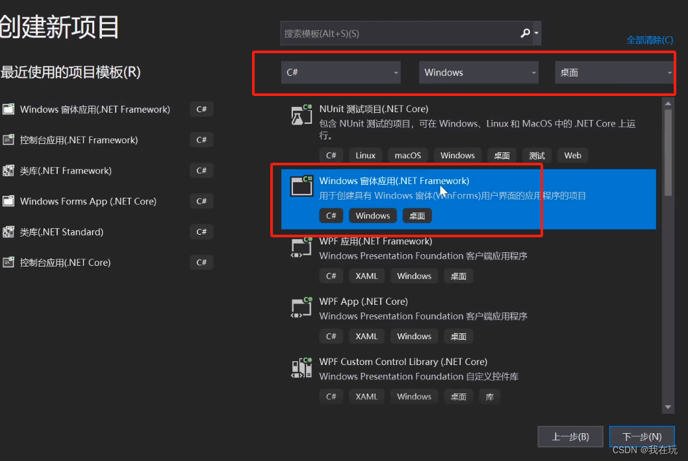Click XAML tag under WPF 应用(.NET Framework)
Viewport: 688px width, 461px height.
point(366,276)
